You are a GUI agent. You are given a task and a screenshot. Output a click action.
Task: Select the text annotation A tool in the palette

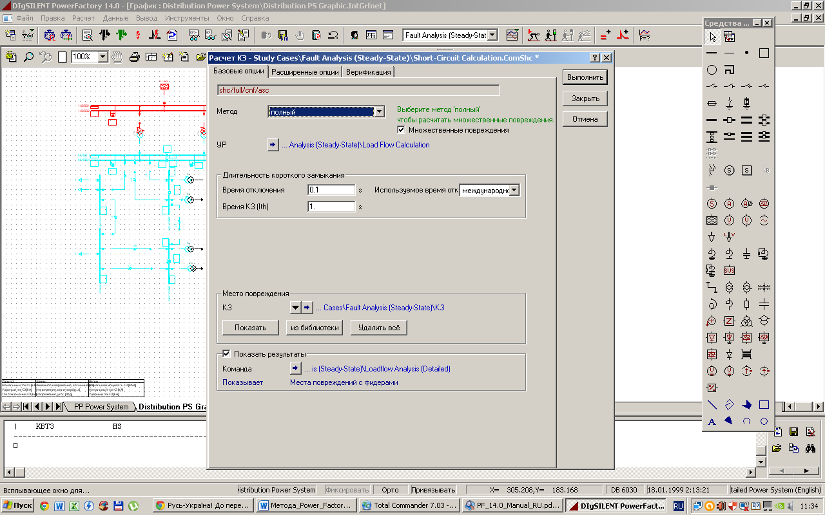(x=712, y=422)
